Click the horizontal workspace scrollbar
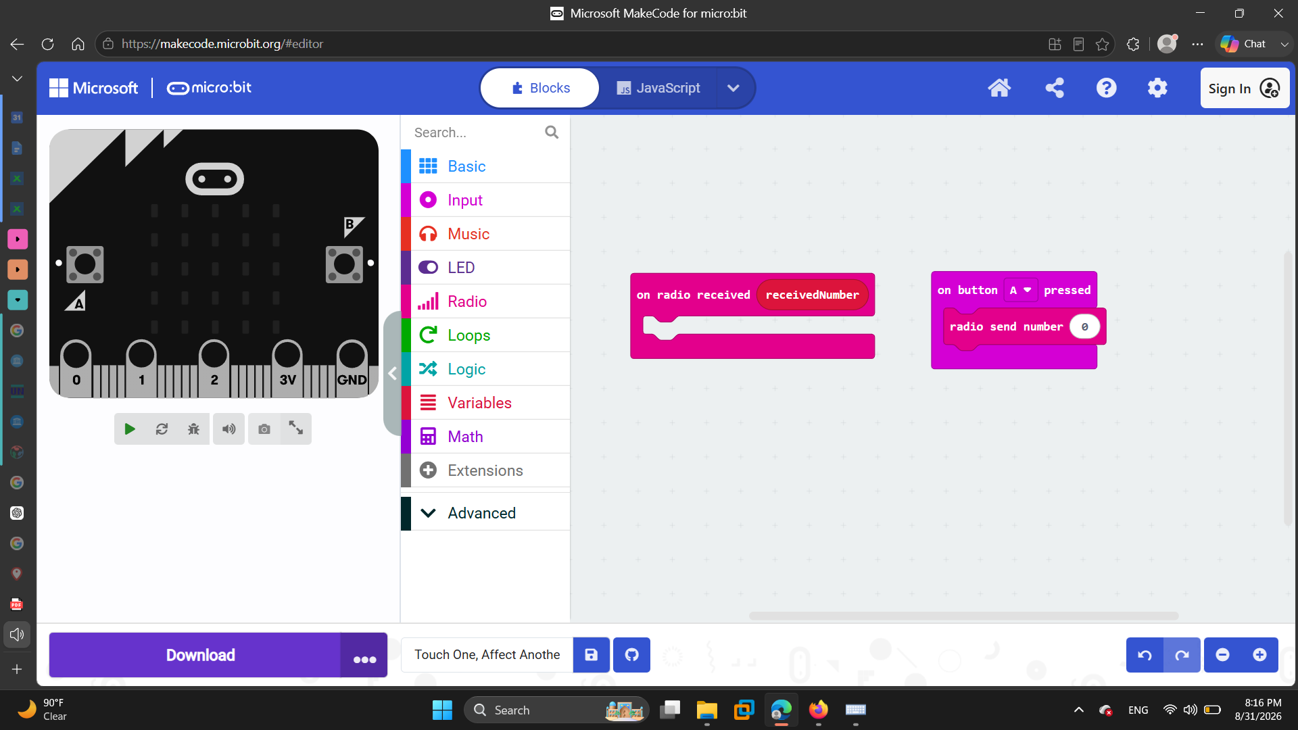Screen dimensions: 1298x730 [x=963, y=616]
